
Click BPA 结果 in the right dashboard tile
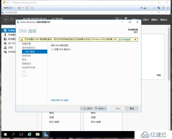(x=96, y=122)
